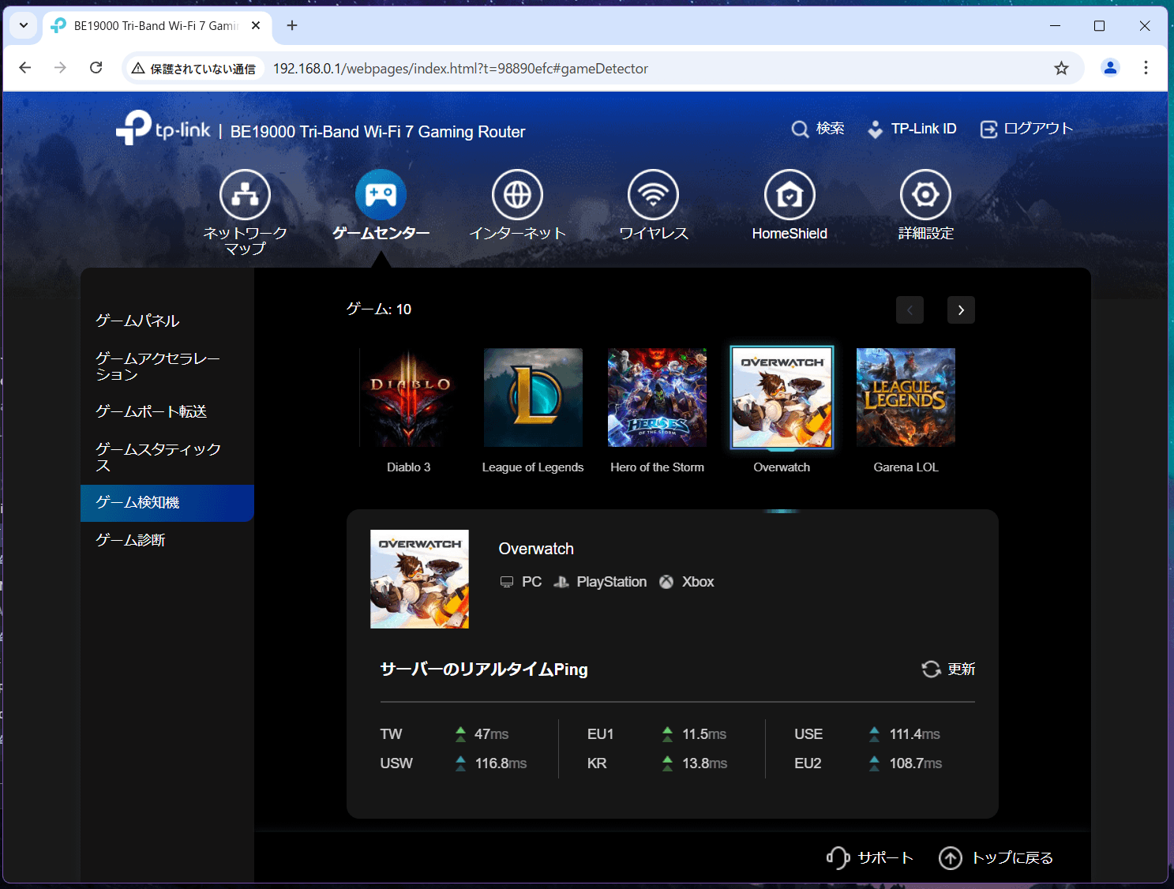Click the 更新 refresh text link
This screenshot has width=1174, height=889.
click(961, 670)
